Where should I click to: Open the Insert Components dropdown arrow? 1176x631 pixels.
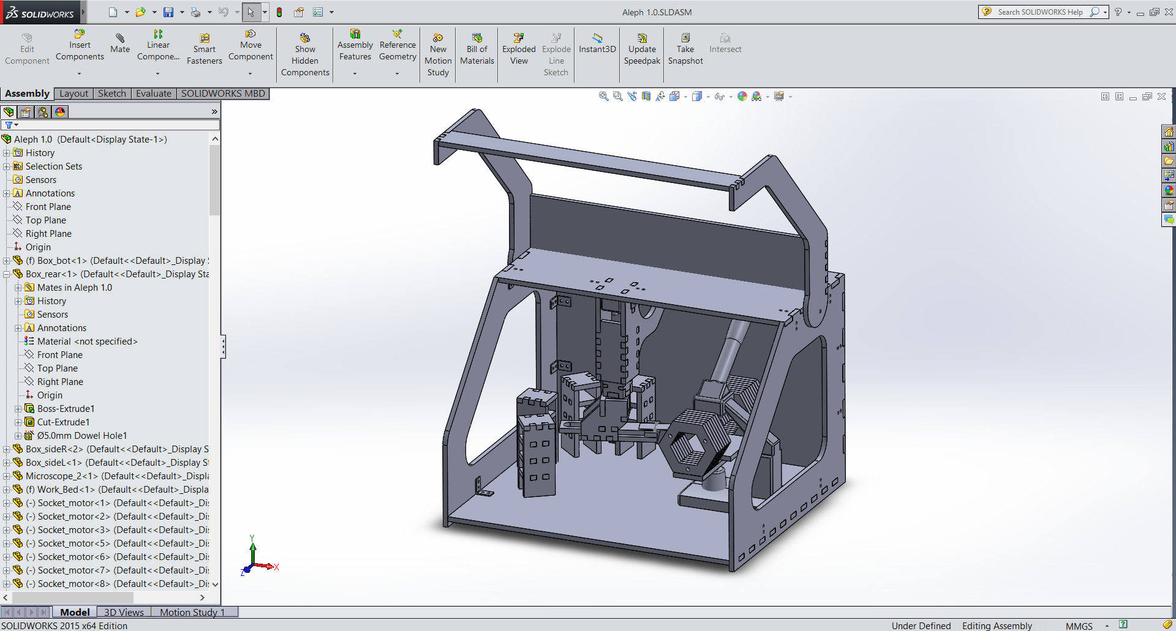(80, 73)
